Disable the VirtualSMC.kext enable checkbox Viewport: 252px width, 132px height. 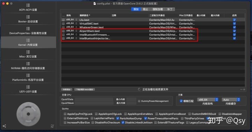pos(234,24)
